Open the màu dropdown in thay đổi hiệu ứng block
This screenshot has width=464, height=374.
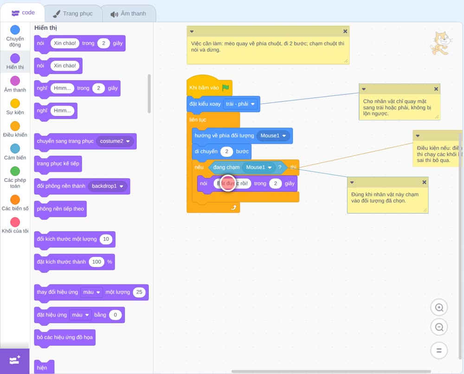pyautogui.click(x=91, y=292)
